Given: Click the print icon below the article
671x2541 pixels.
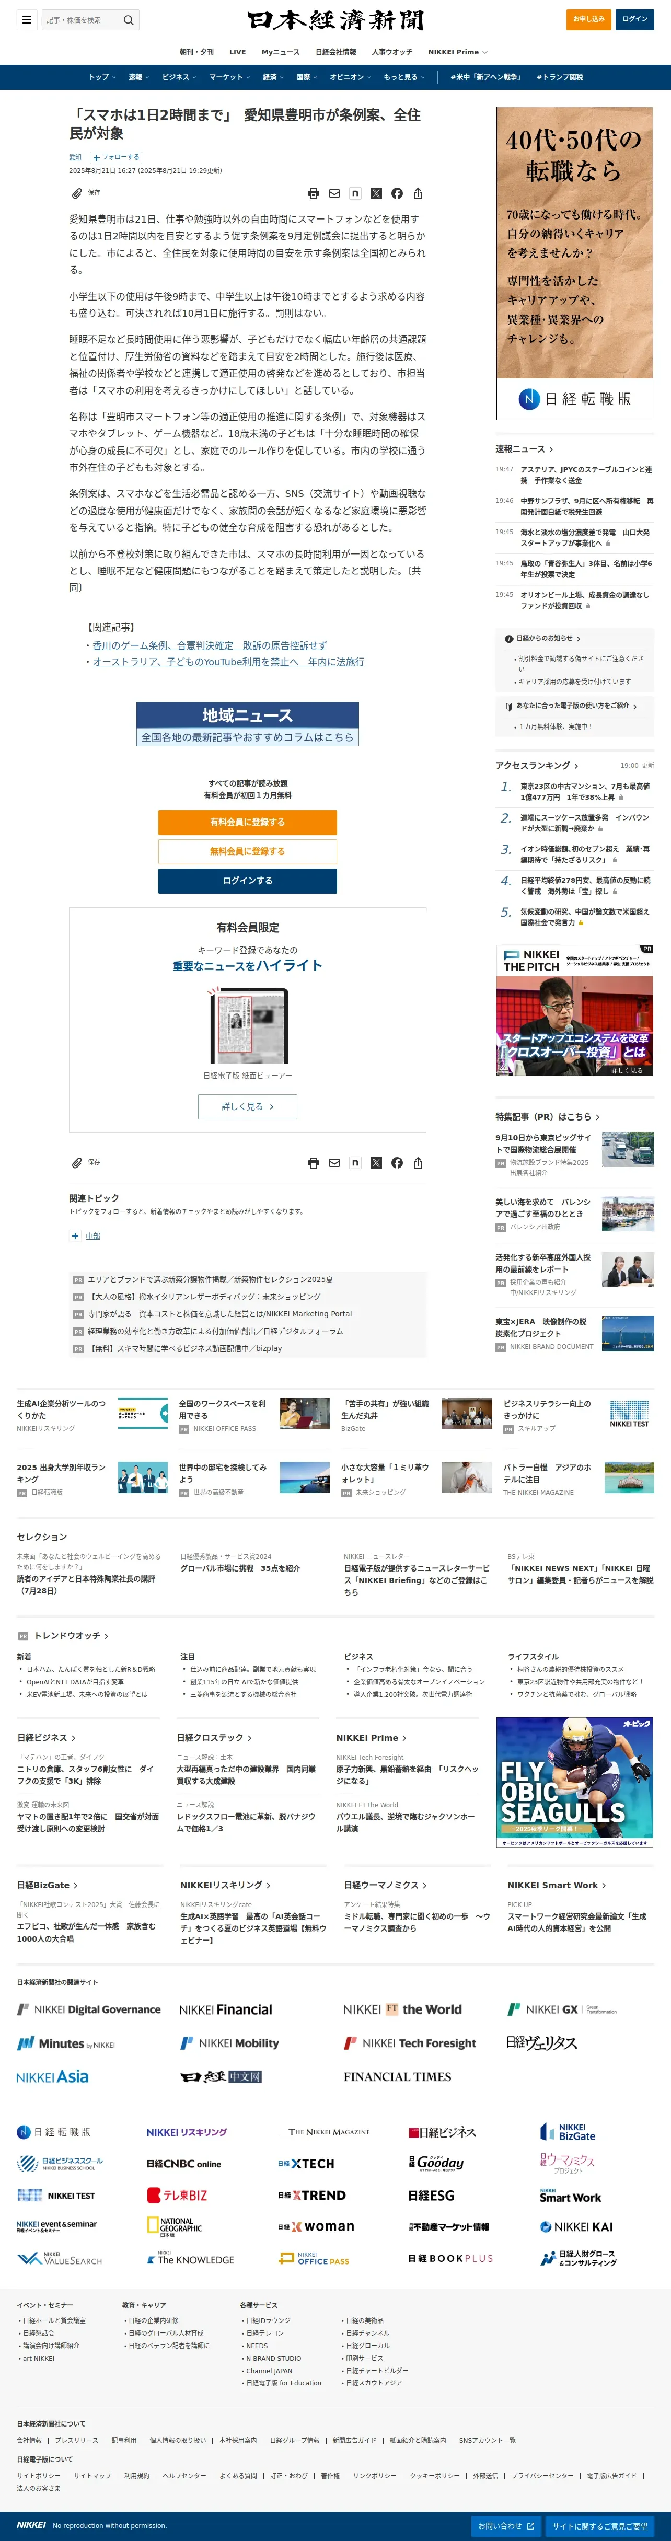Looking at the screenshot, I should pyautogui.click(x=314, y=1163).
